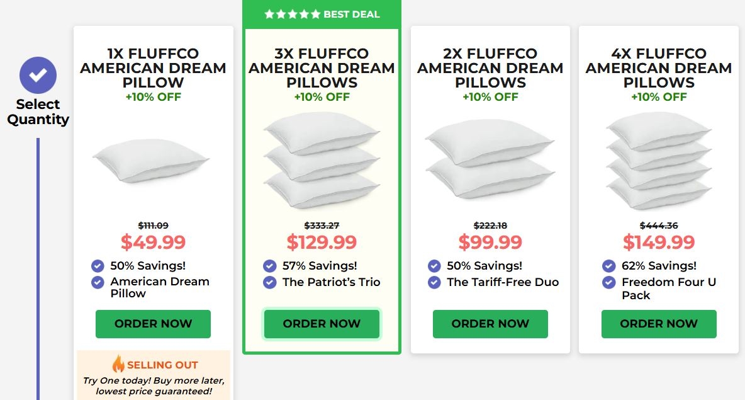Click the five-star rating in Best Deal banner

pyautogui.click(x=292, y=14)
